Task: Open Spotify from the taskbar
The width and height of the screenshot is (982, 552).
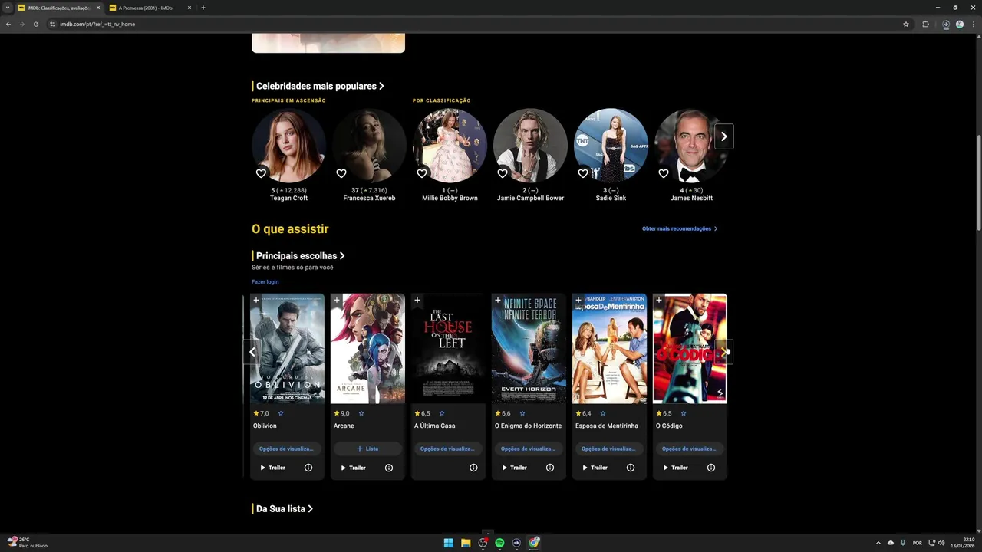Action: (499, 543)
